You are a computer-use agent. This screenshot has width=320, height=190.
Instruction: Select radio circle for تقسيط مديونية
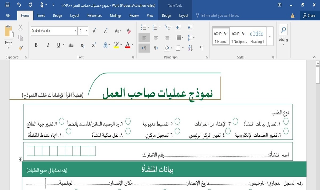pos(177,121)
